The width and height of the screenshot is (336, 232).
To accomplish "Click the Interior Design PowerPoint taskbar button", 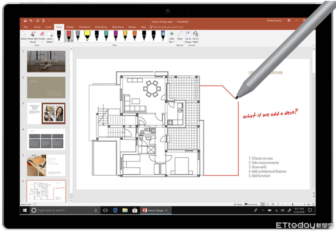I will pyautogui.click(x=156, y=210).
